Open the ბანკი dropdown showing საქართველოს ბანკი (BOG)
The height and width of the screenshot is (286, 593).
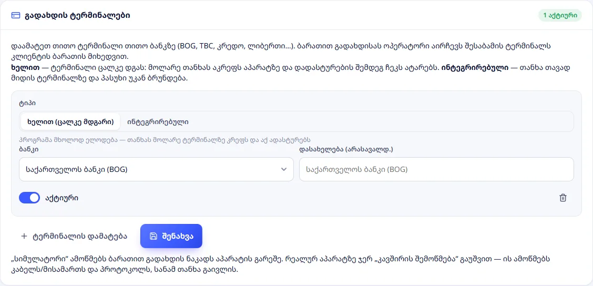[156, 169]
